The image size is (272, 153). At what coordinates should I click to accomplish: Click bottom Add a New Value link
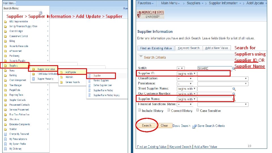click(206, 147)
